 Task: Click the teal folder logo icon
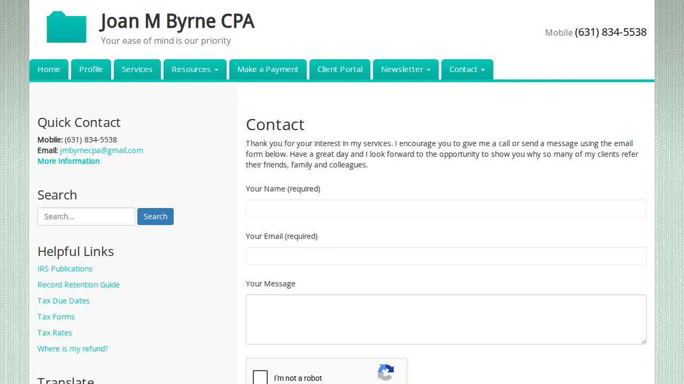click(66, 27)
